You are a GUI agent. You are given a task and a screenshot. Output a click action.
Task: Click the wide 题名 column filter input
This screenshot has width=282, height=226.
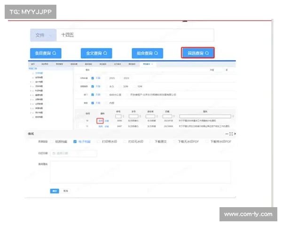(x=205, y=116)
